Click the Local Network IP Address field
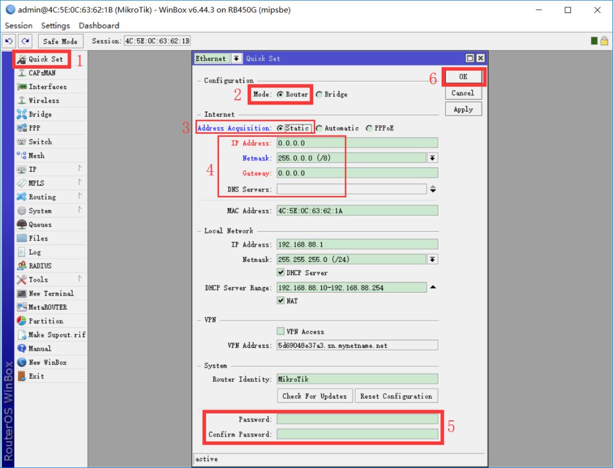The image size is (613, 468). pos(358,244)
